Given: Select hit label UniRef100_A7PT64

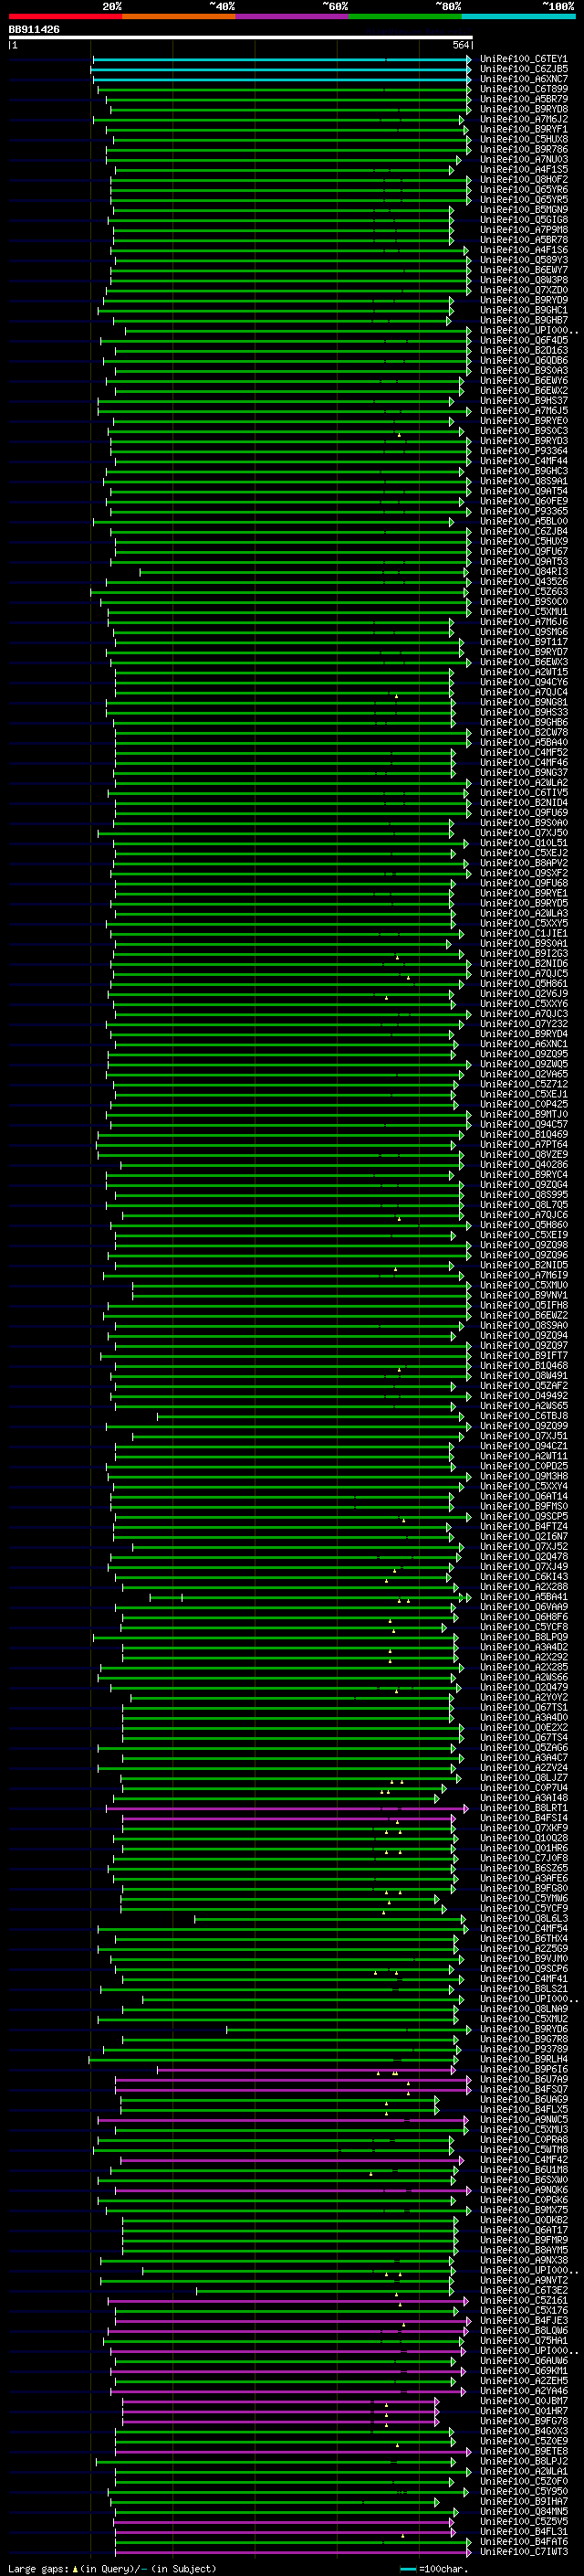Looking at the screenshot, I should [x=524, y=1144].
